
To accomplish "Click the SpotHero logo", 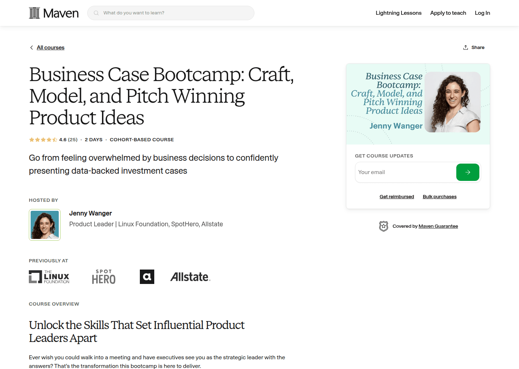I will [x=104, y=277].
